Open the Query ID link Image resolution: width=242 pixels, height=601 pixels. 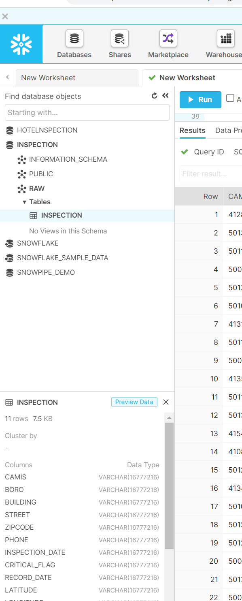209,152
